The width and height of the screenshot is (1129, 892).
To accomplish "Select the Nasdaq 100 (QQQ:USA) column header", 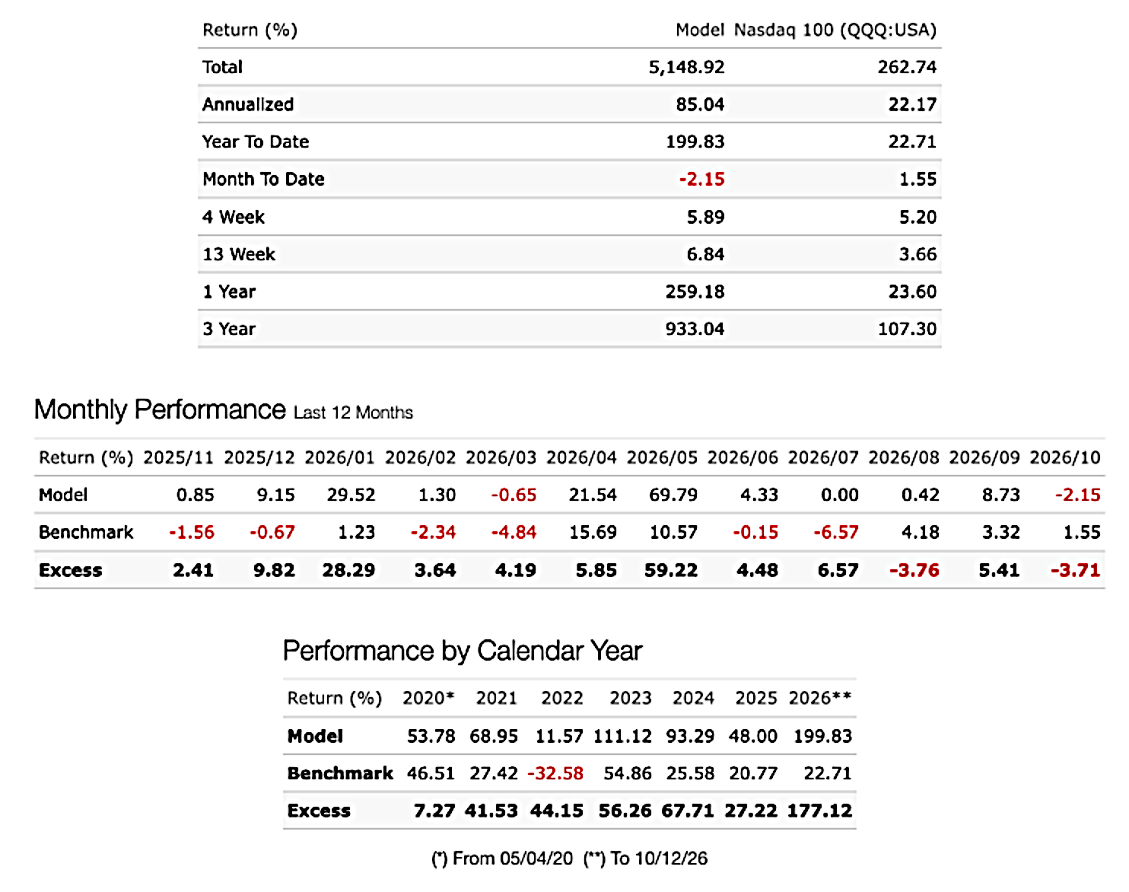I will [835, 30].
